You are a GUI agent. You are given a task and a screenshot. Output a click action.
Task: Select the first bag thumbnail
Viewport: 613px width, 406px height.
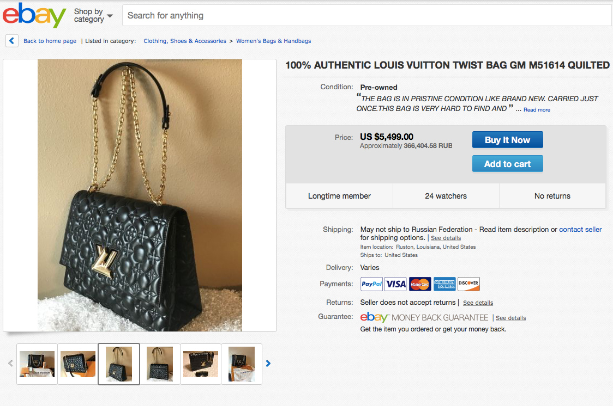(x=37, y=364)
